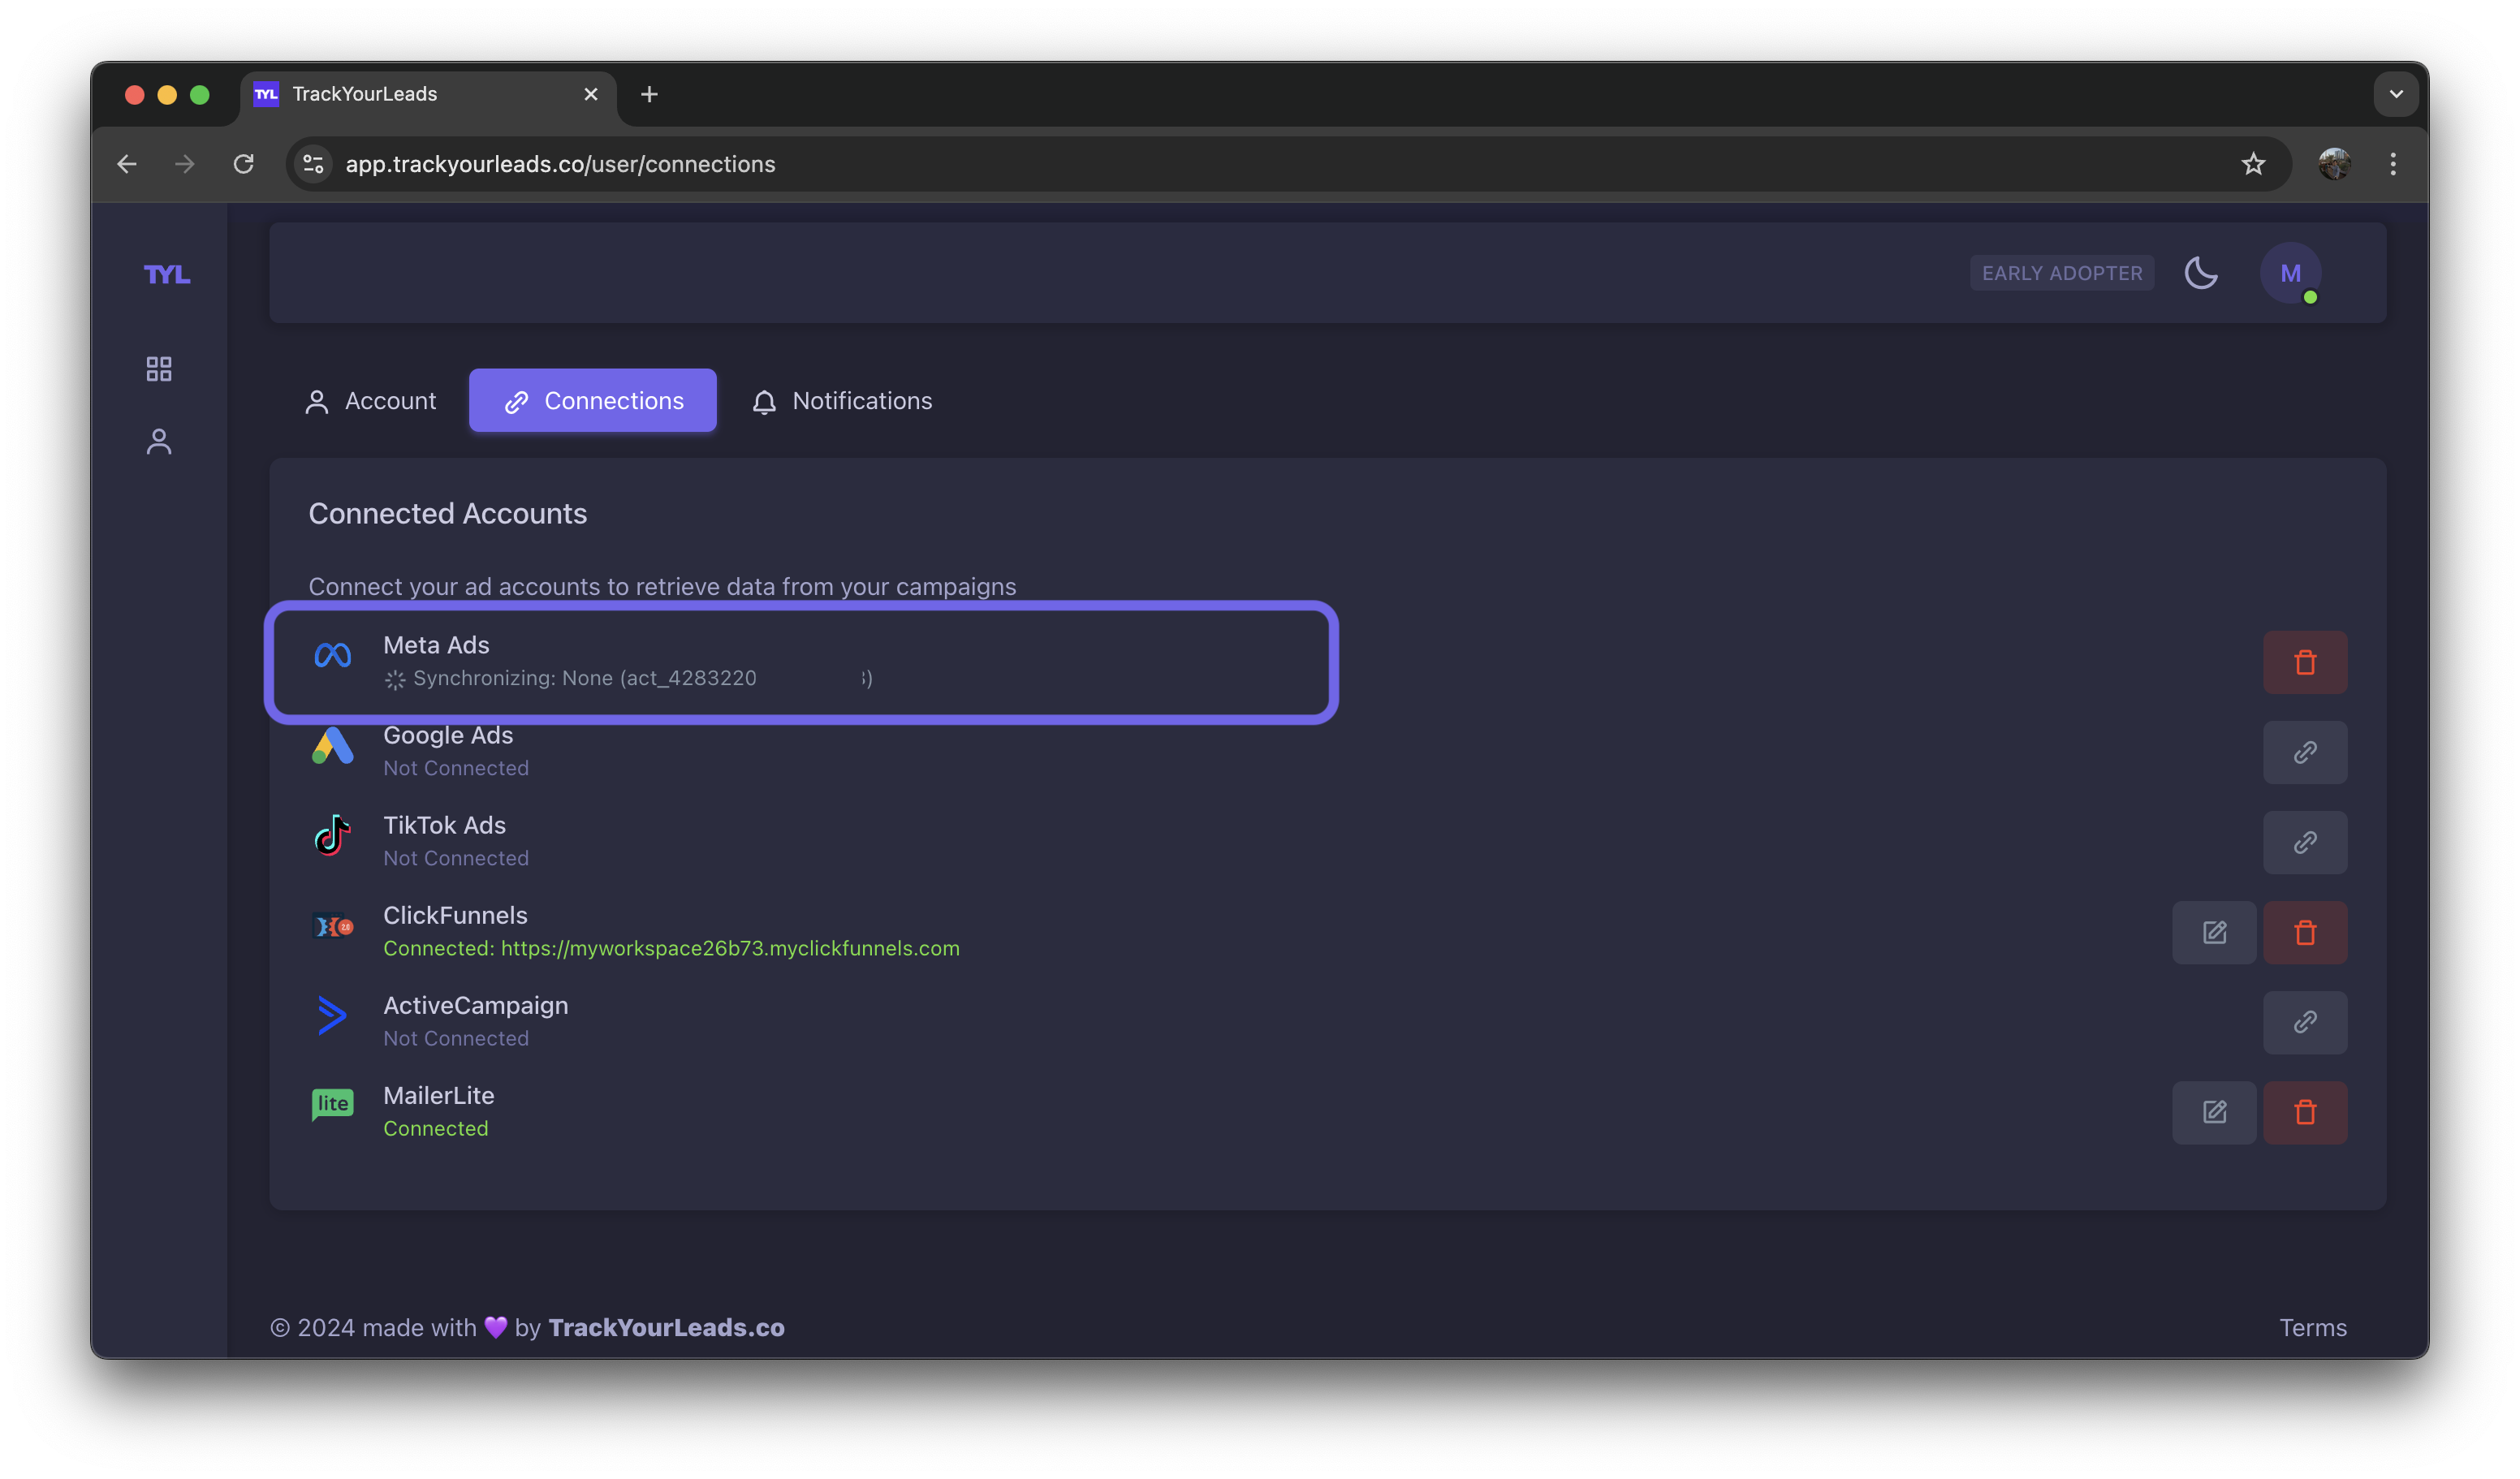
Task: Open Chrome three-dot menu
Action: tap(2392, 164)
